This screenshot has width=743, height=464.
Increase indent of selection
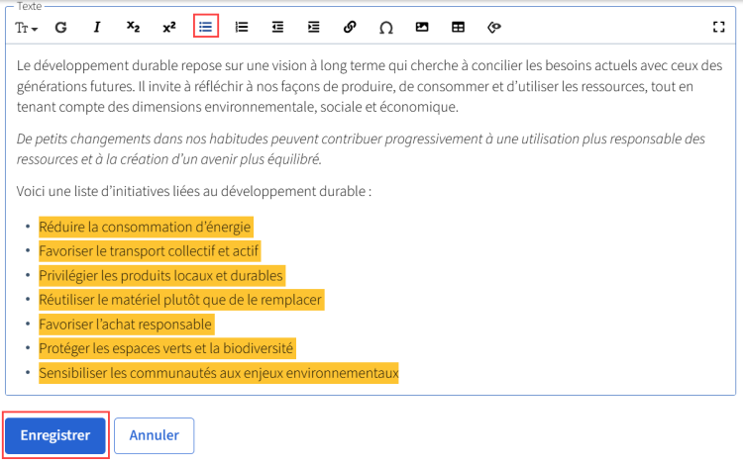[x=314, y=28]
